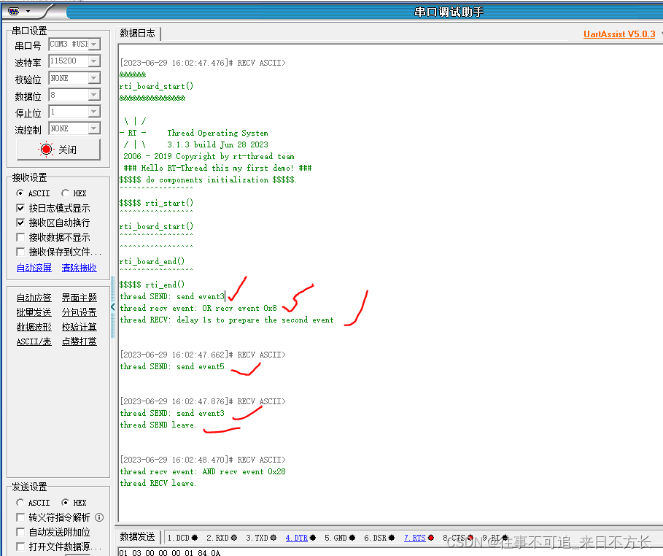This screenshot has height=556, width=663.
Task: Click the 清除接收 link to clear received data
Action: [x=79, y=267]
